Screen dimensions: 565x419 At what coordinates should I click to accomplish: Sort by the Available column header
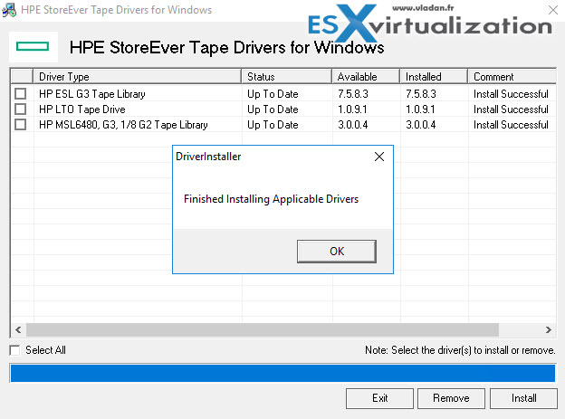tap(366, 77)
